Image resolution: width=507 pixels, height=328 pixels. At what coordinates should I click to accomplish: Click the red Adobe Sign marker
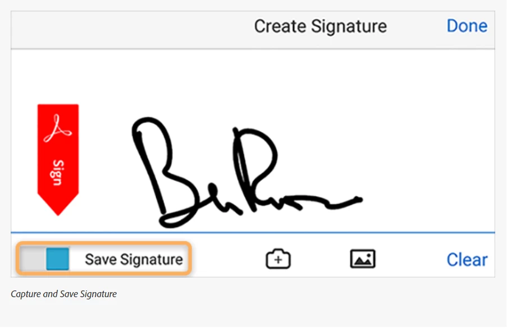click(x=58, y=159)
